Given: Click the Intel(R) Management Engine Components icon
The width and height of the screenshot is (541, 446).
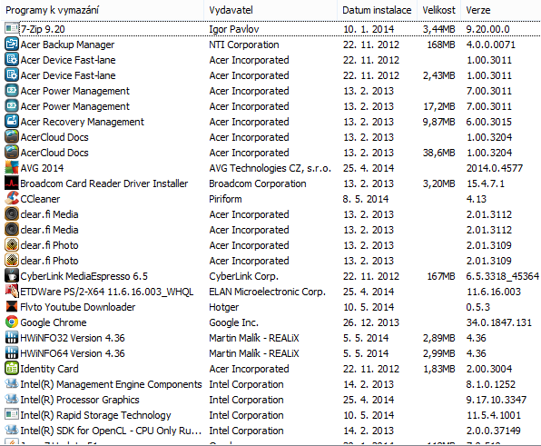Looking at the screenshot, I should 12,383.
